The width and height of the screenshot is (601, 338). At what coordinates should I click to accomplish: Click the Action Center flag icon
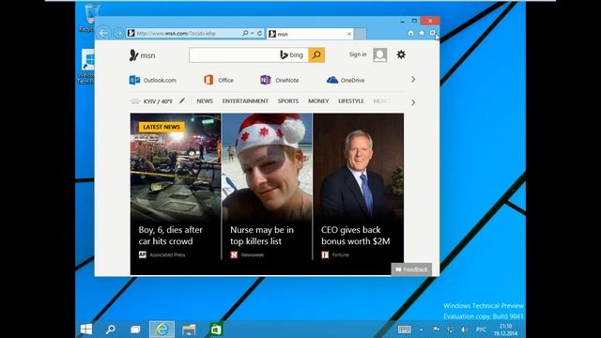coord(436,330)
